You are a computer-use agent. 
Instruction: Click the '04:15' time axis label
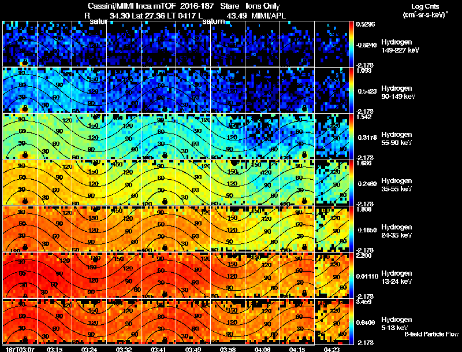point(297,349)
